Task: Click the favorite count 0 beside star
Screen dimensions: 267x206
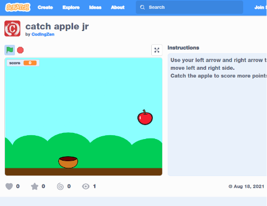Action: 43,186
